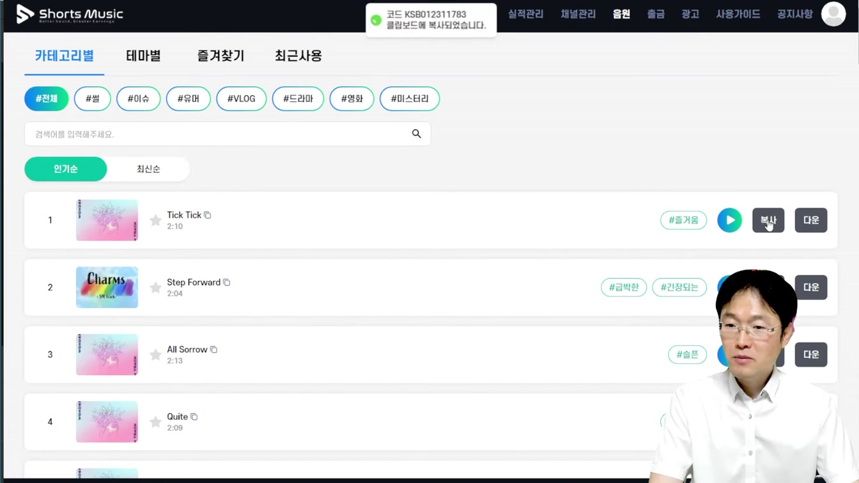Viewport: 859px width, 483px height.
Task: Select the #유머 category chip
Action: (x=189, y=98)
